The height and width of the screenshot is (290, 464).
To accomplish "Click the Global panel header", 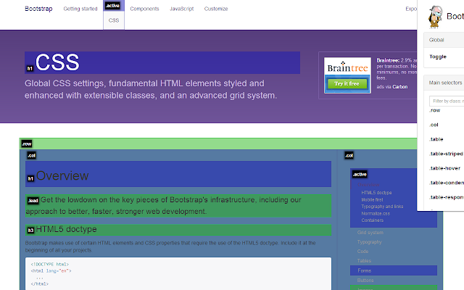I will [444, 40].
